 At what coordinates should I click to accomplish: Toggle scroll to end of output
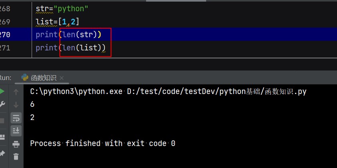(16, 130)
